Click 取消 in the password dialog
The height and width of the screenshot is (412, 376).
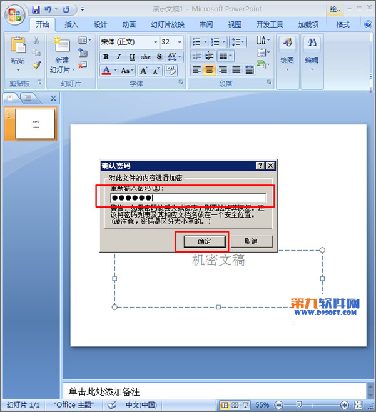point(251,241)
